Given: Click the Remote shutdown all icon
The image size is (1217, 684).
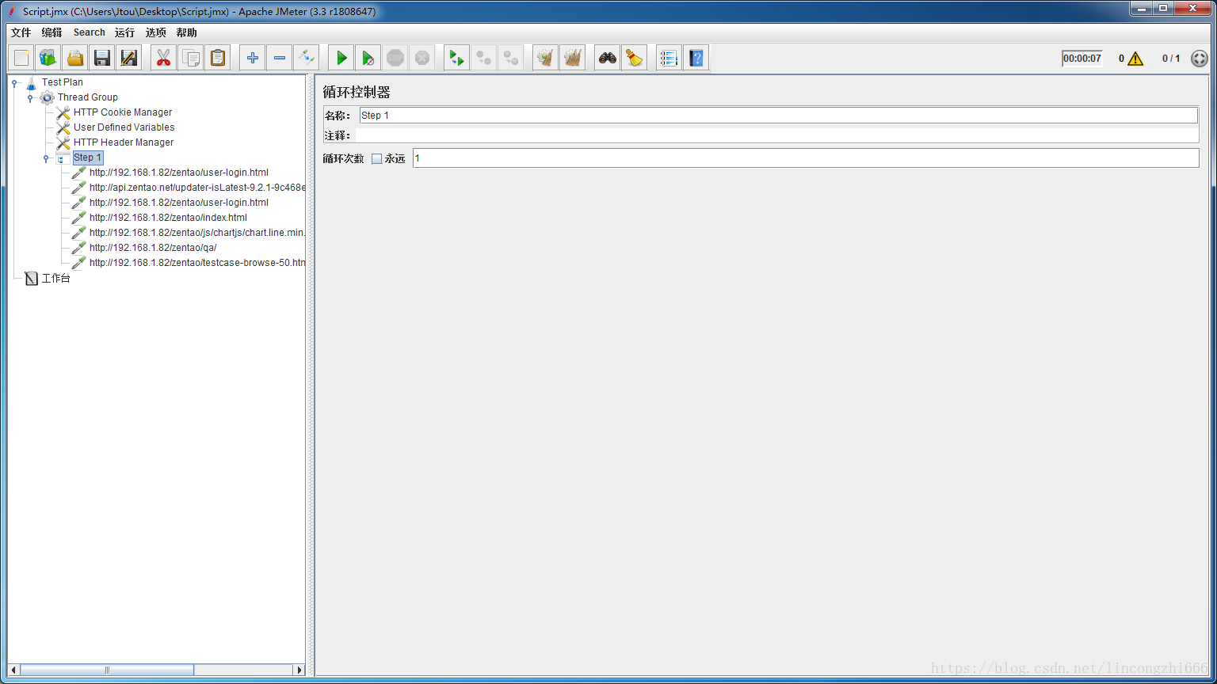Looking at the screenshot, I should pyautogui.click(x=511, y=58).
